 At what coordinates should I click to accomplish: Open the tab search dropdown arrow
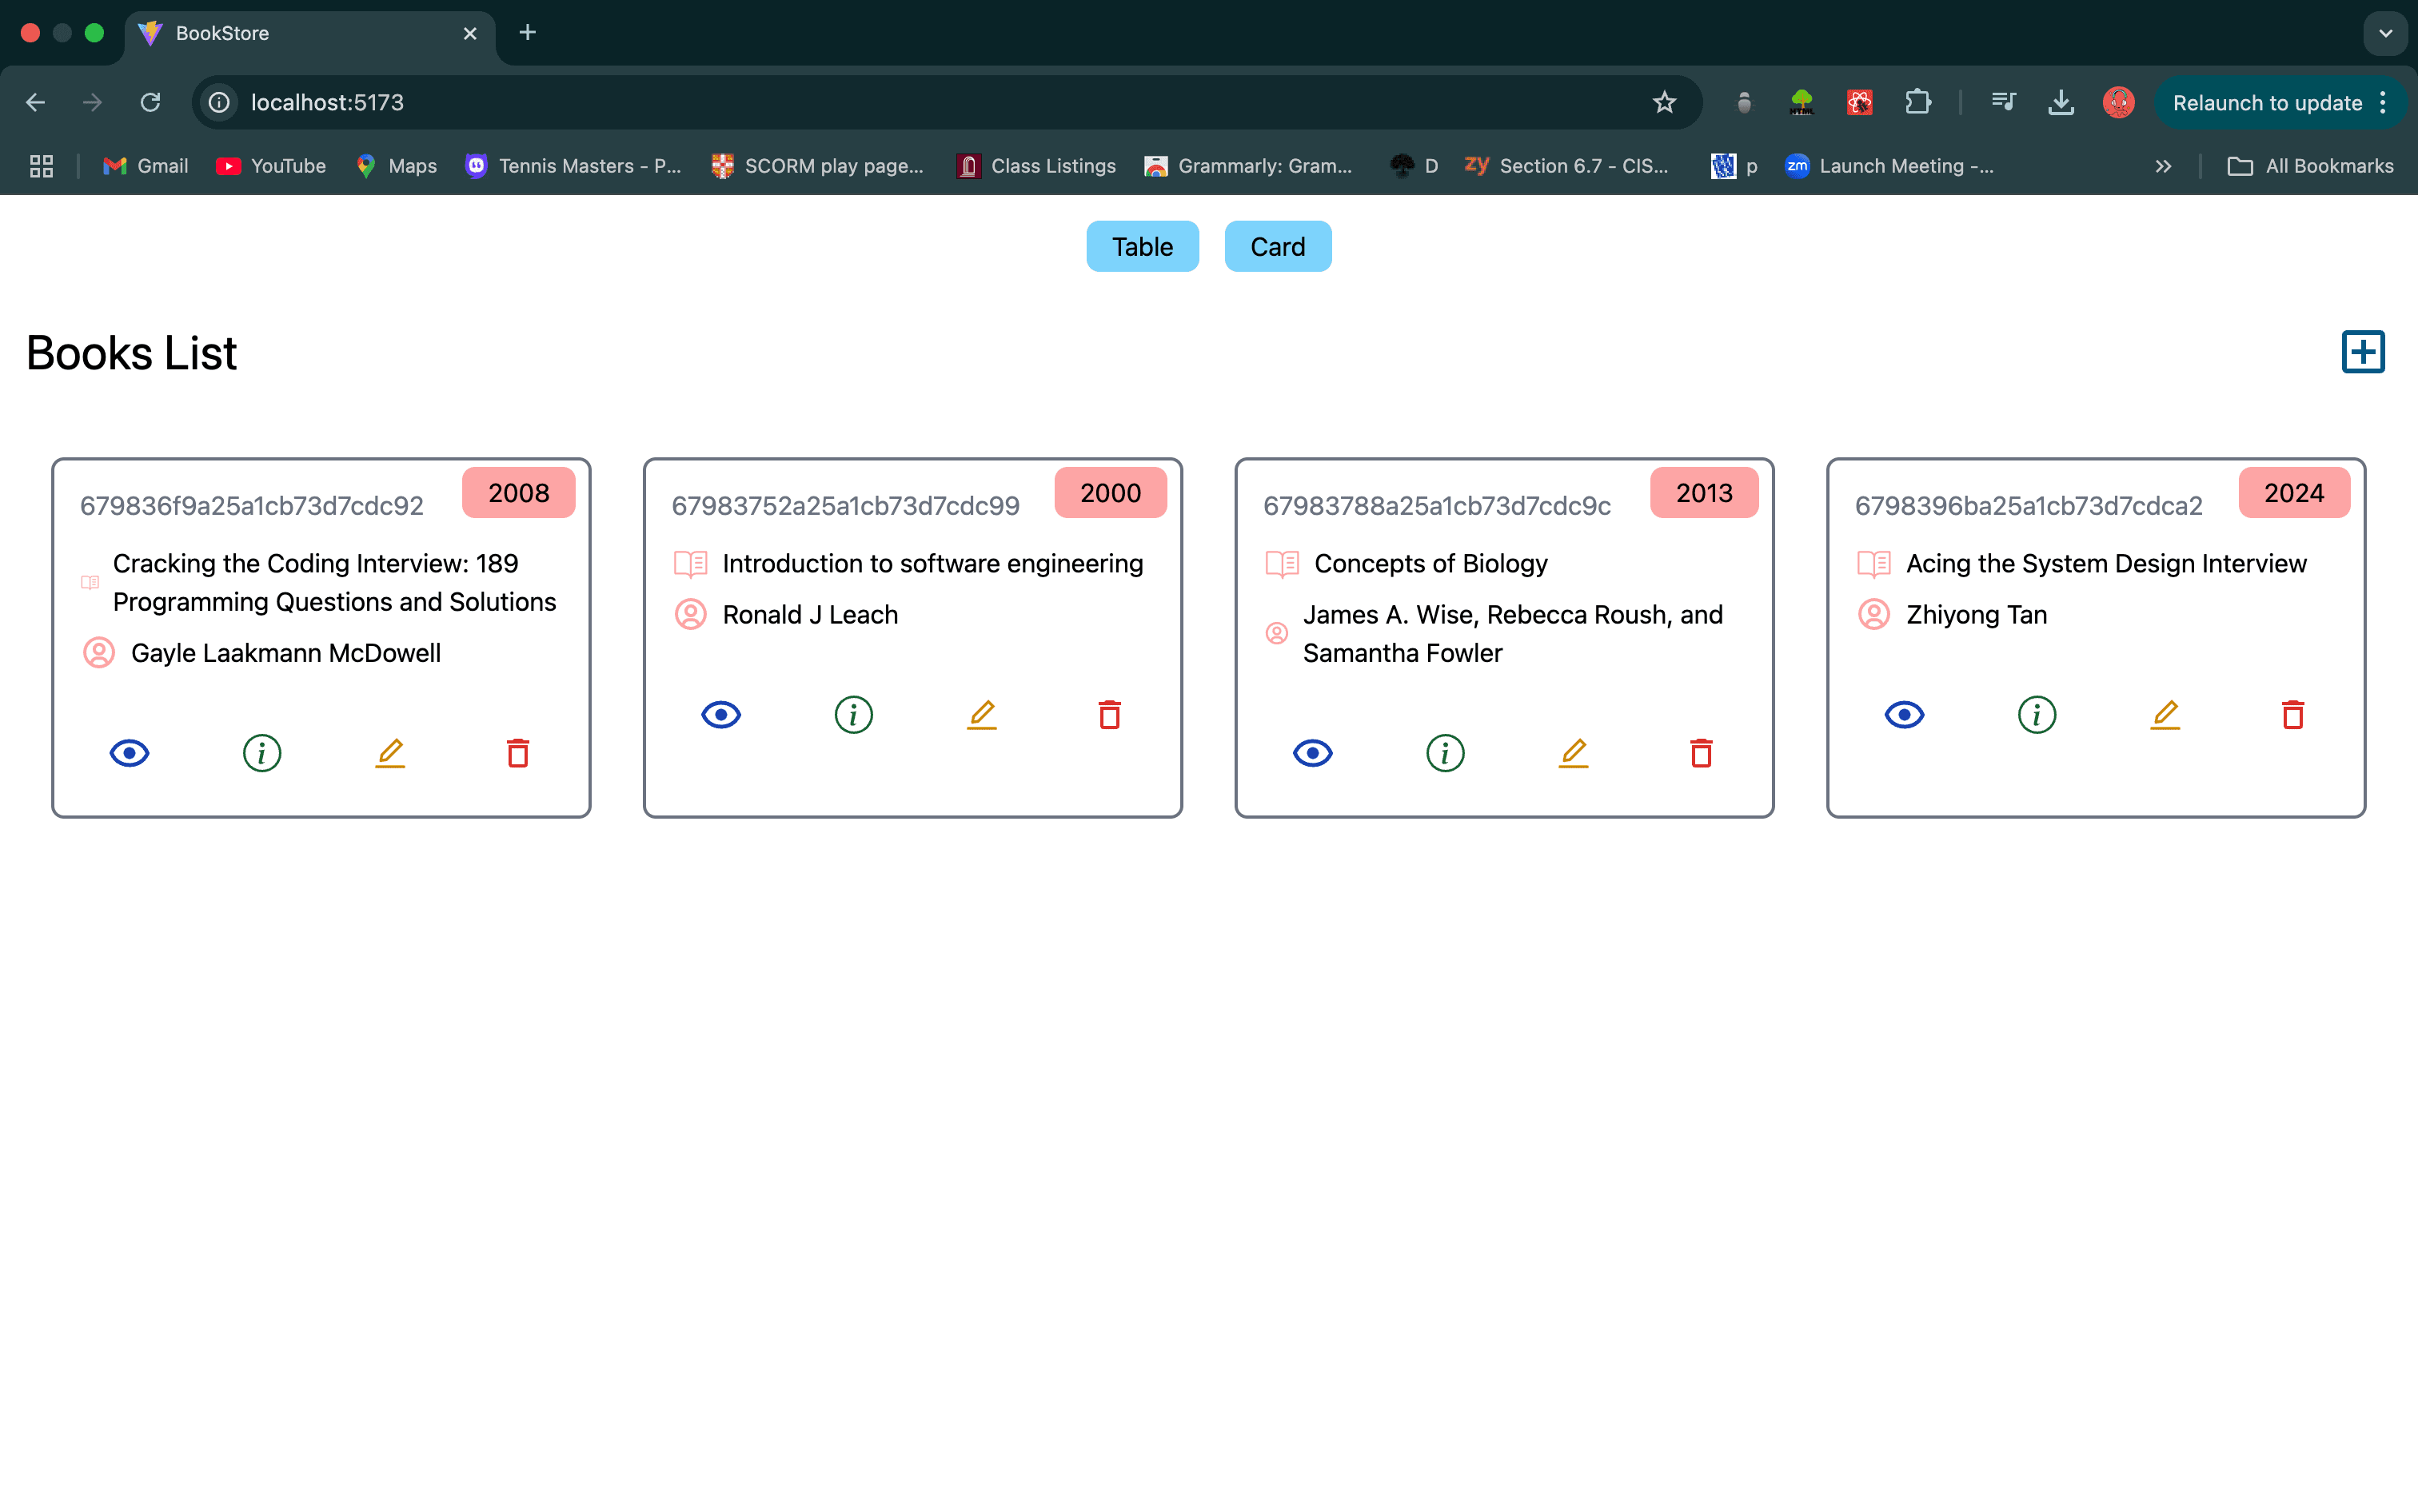2385,33
